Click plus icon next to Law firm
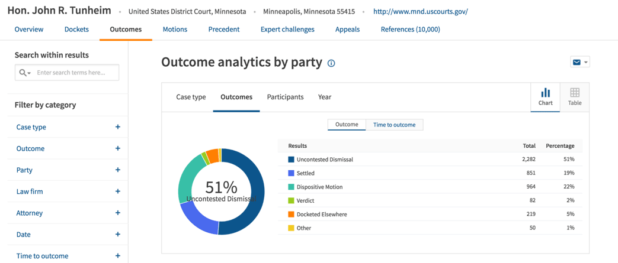618x263 pixels. [x=117, y=191]
